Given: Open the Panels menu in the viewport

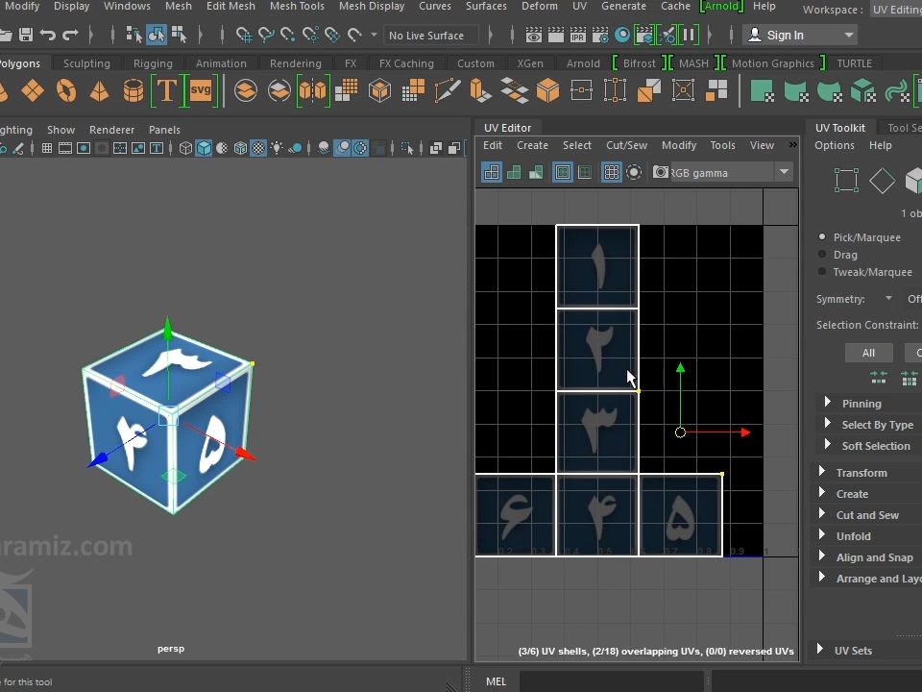Looking at the screenshot, I should [x=164, y=130].
